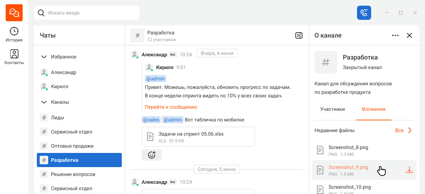Open the Contacts sidebar section
The height and width of the screenshot is (194, 425).
[14, 57]
